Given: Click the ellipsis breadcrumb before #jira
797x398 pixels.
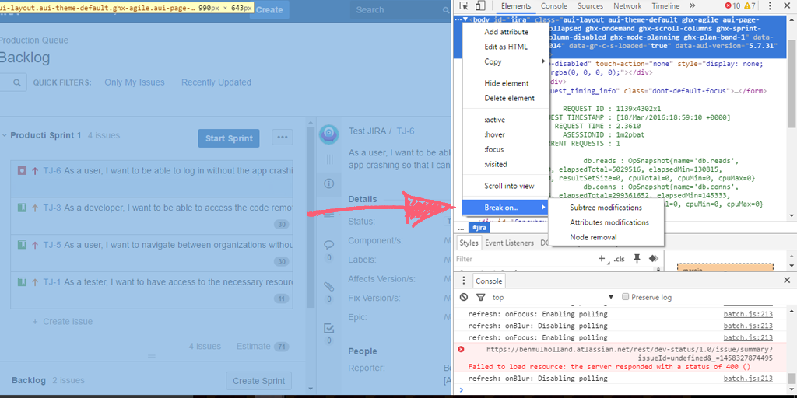Looking at the screenshot, I should (461, 229).
